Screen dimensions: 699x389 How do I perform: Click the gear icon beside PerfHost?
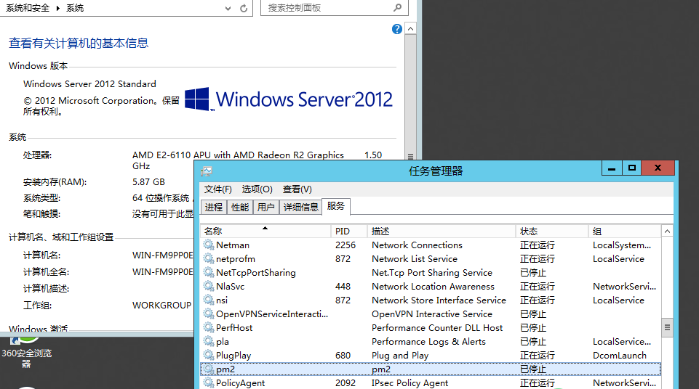click(x=208, y=327)
